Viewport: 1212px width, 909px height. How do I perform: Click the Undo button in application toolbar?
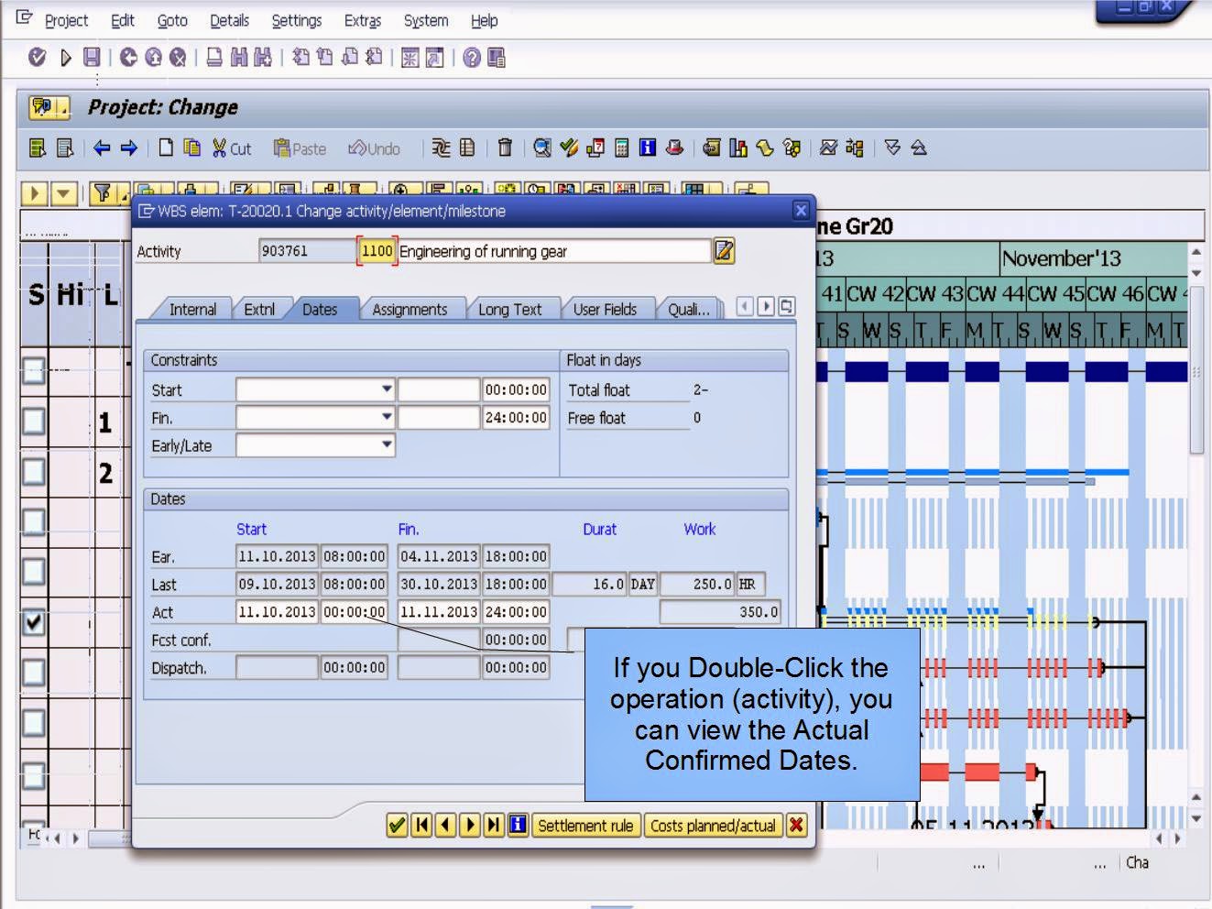pos(375,148)
